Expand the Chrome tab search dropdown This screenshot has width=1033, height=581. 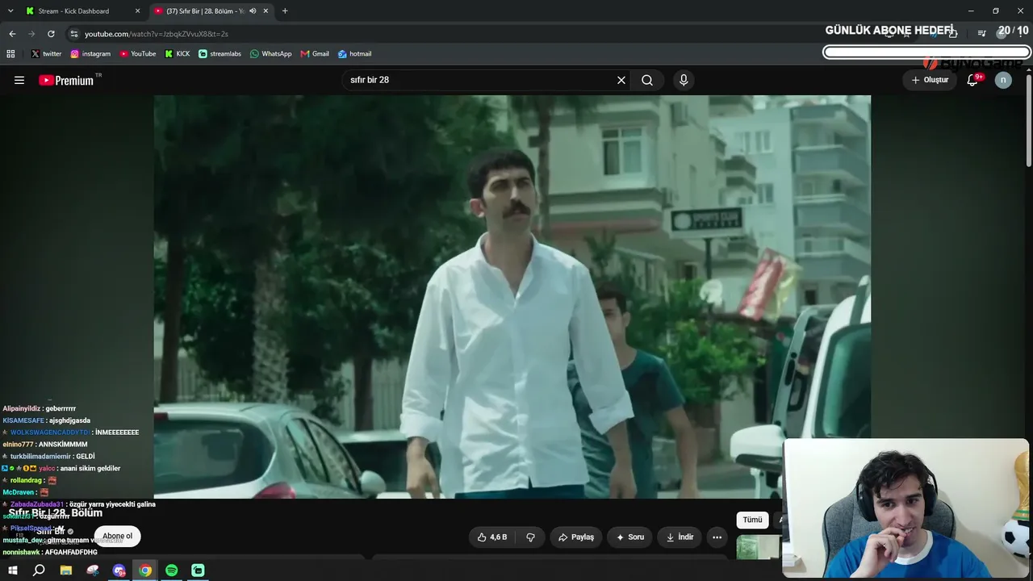click(x=10, y=11)
